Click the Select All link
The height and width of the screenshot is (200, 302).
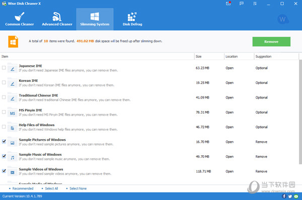pyautogui.click(x=51, y=188)
